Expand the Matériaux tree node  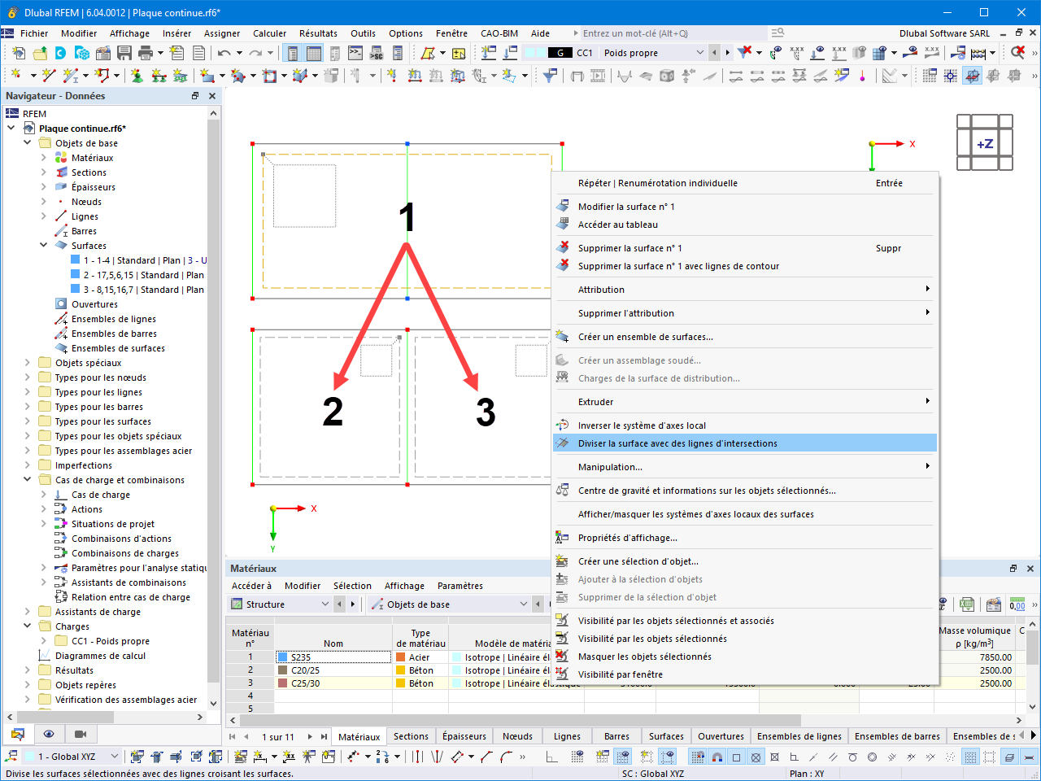click(x=44, y=158)
